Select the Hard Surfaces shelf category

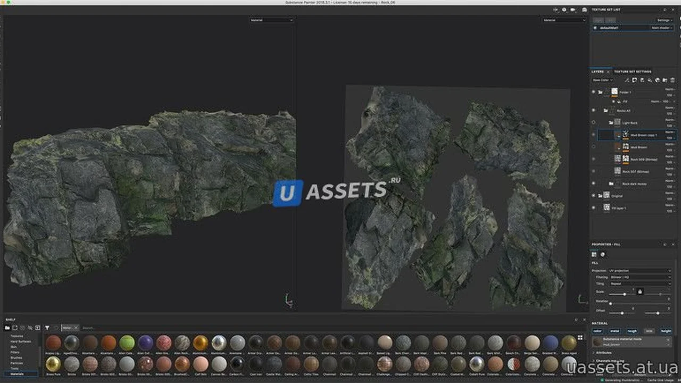click(21, 342)
